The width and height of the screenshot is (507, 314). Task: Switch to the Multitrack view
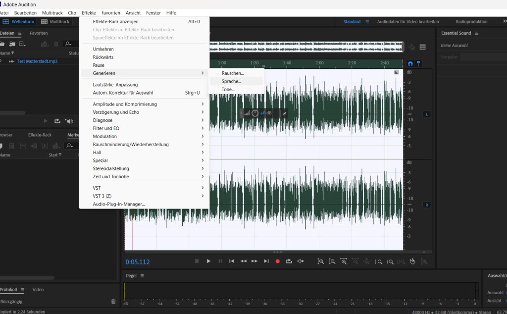coord(55,22)
